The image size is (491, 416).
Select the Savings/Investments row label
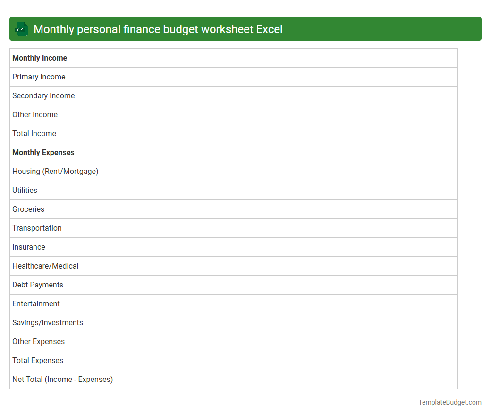click(48, 322)
